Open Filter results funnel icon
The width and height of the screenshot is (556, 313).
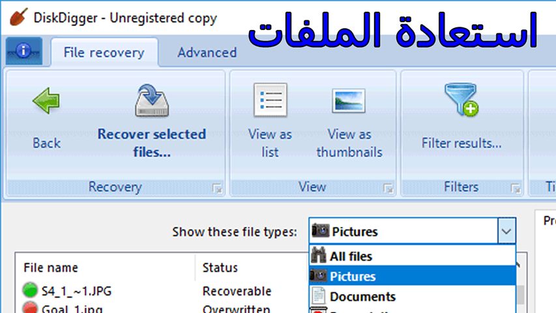pyautogui.click(x=461, y=99)
